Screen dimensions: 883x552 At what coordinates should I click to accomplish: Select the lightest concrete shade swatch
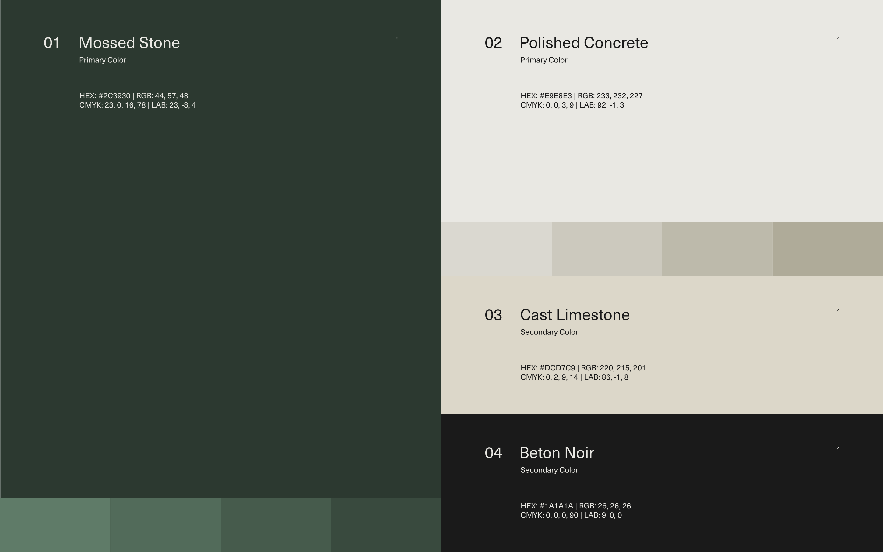497,249
